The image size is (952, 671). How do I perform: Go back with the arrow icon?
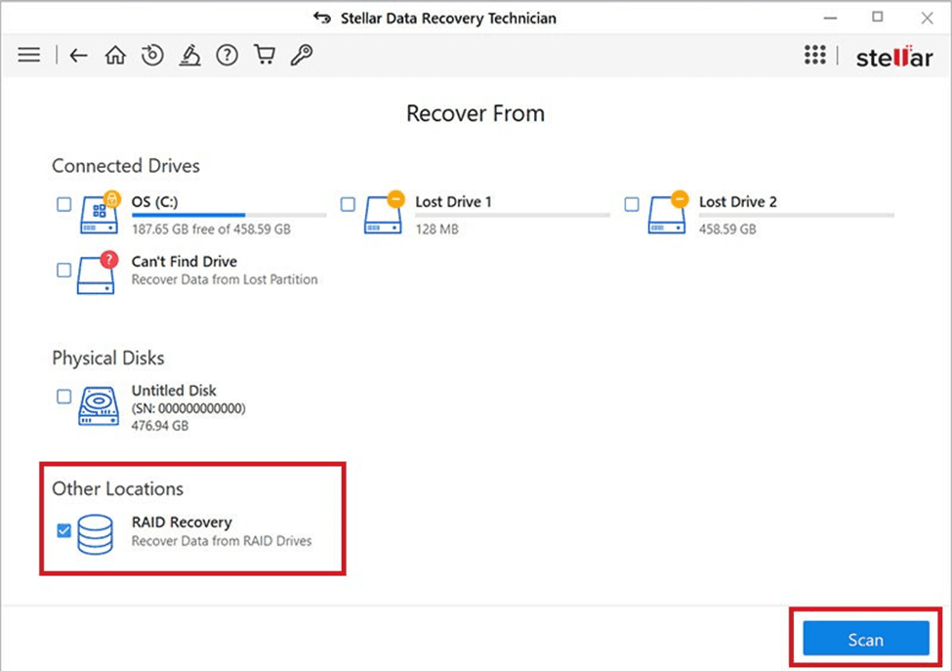78,56
